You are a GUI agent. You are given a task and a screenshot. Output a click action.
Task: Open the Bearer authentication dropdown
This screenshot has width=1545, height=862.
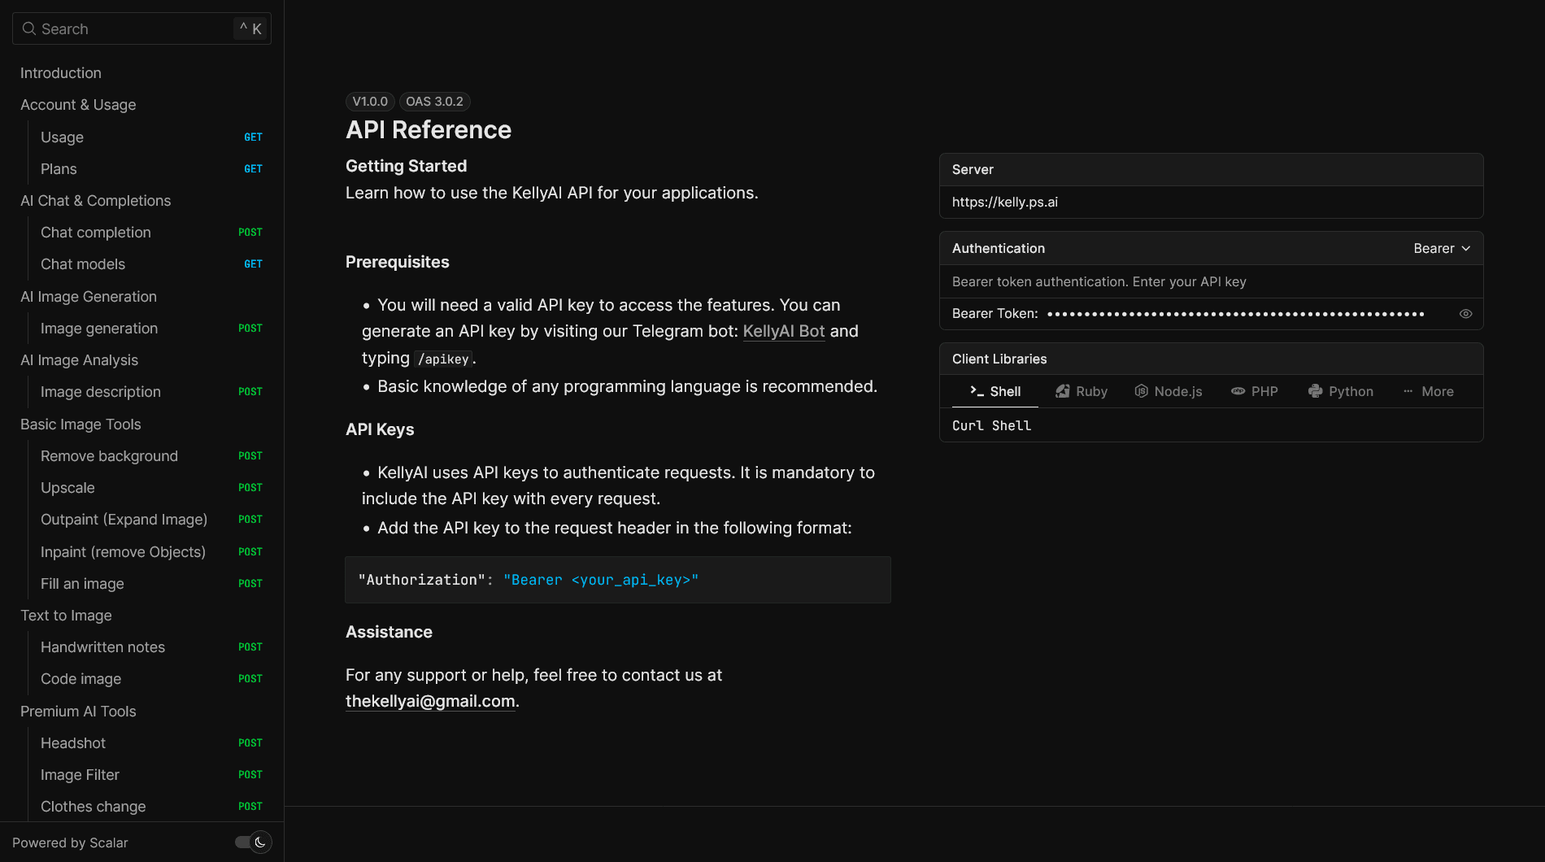click(x=1441, y=249)
